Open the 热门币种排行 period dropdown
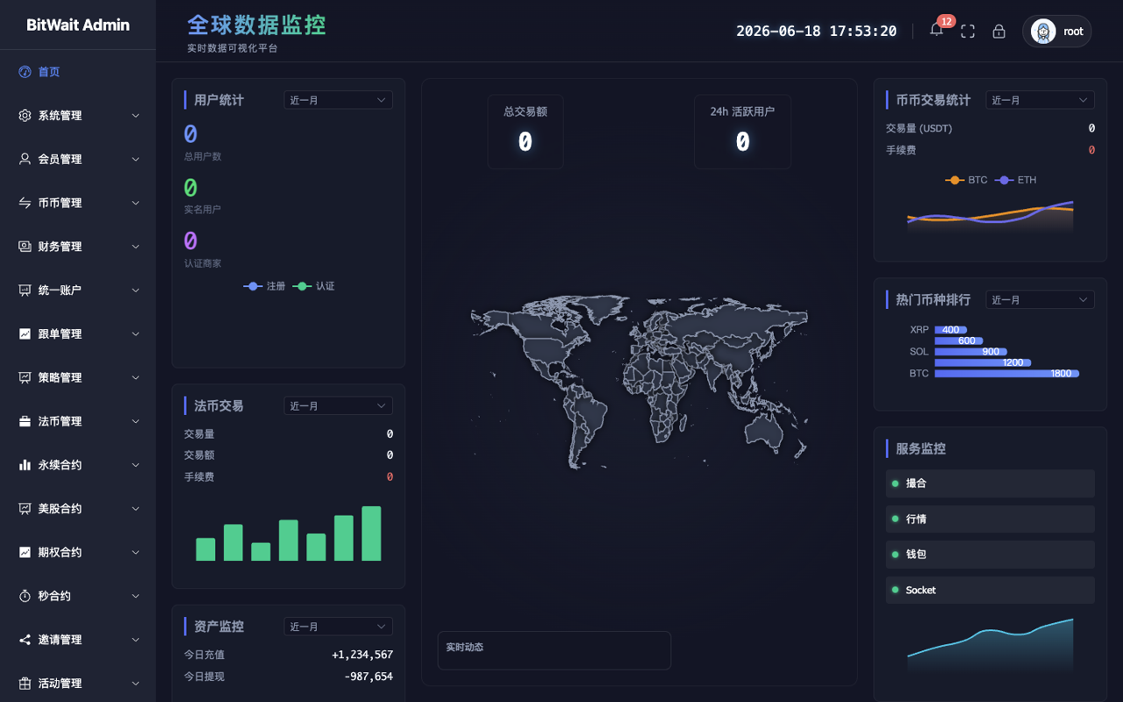 (x=1040, y=300)
